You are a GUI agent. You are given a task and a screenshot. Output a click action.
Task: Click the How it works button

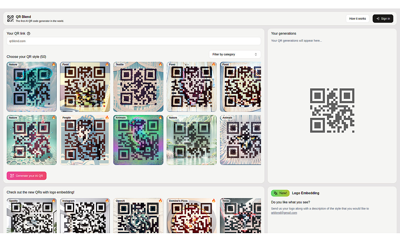358,18
